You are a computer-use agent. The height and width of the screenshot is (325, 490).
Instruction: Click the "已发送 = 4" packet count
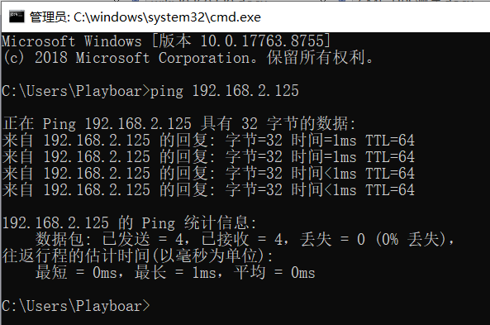click(143, 240)
